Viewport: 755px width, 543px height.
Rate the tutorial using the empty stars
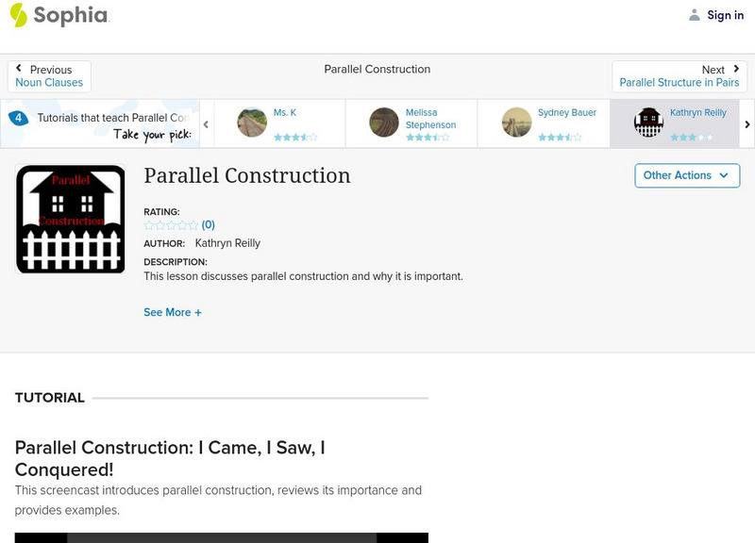171,225
